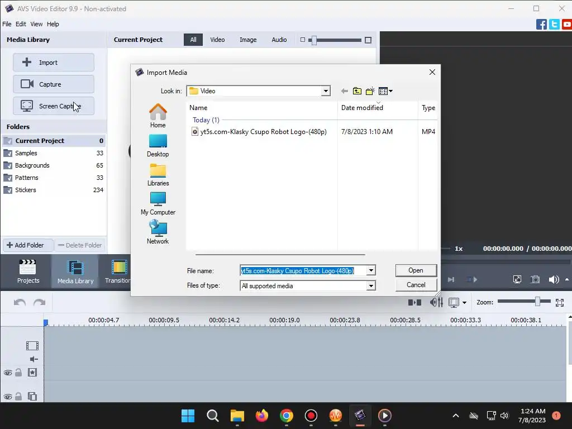Screen dimensions: 572x429
Task: Click the Add Folder button
Action: [x=28, y=245]
